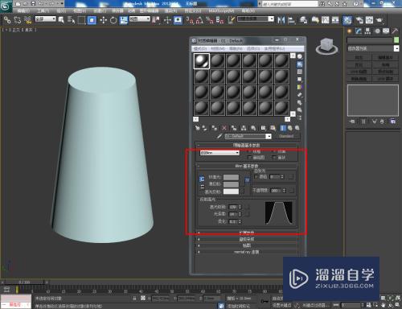Toggle Window/Crossing selection mode
Screen dimensions: 402x309
(x=92, y=20)
